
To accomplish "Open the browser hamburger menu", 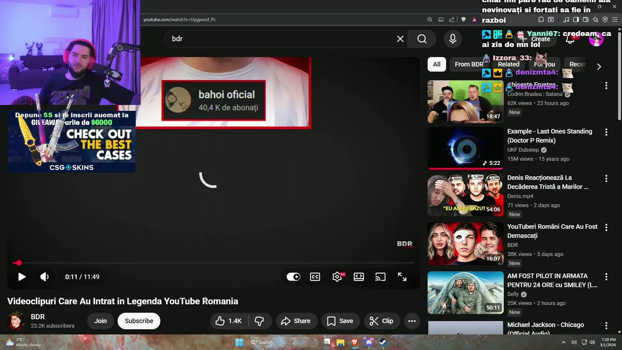I will pyautogui.click(x=615, y=19).
